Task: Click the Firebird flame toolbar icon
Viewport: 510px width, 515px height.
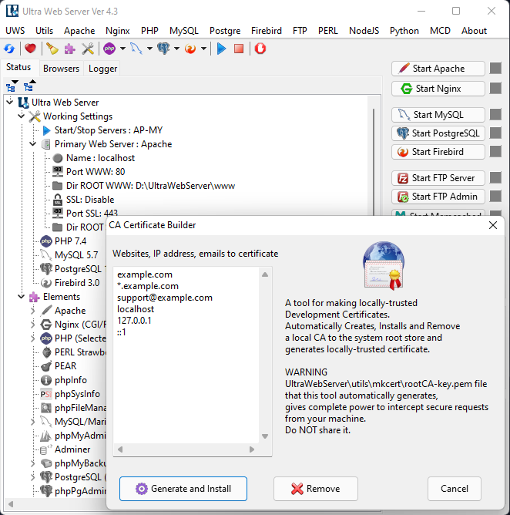Action: 190,49
